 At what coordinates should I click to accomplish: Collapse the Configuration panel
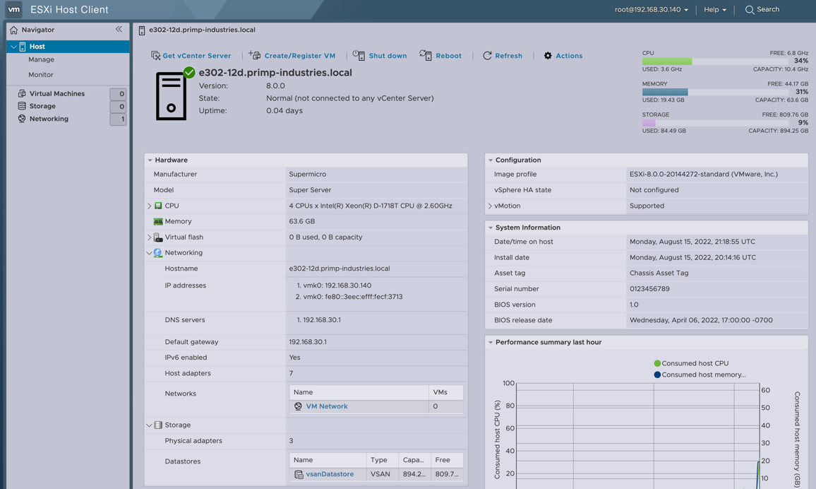(490, 160)
